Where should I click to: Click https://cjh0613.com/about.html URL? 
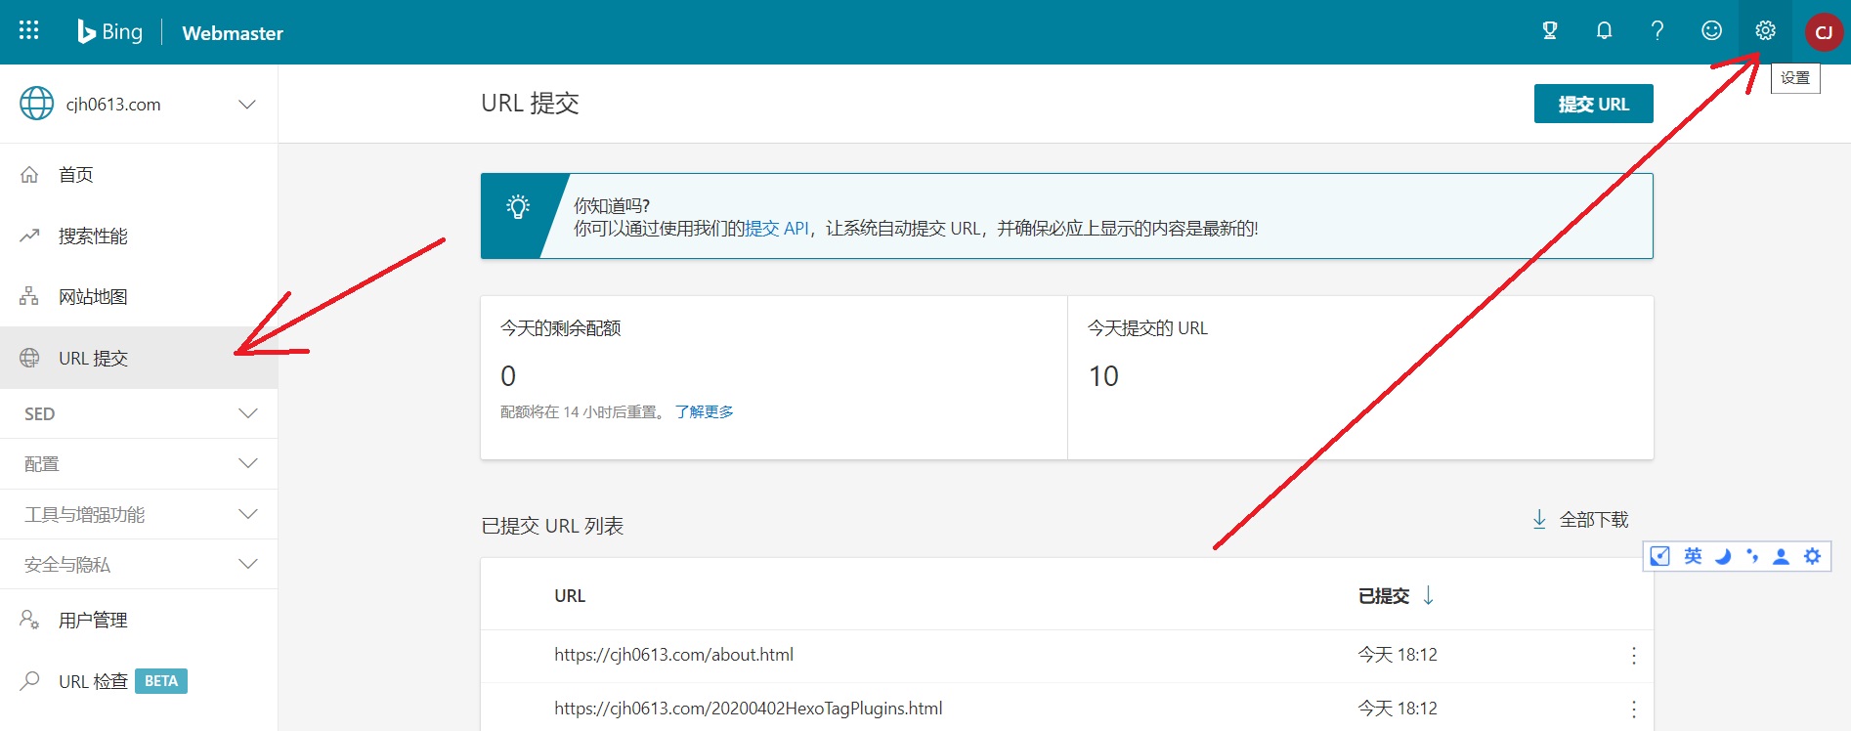coord(673,655)
